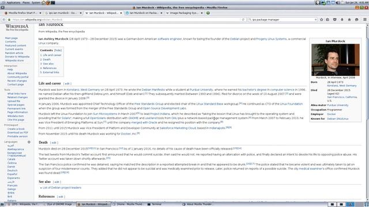Switch to Ian Murdock on Package tab
369x207 pixels.
(144, 13)
